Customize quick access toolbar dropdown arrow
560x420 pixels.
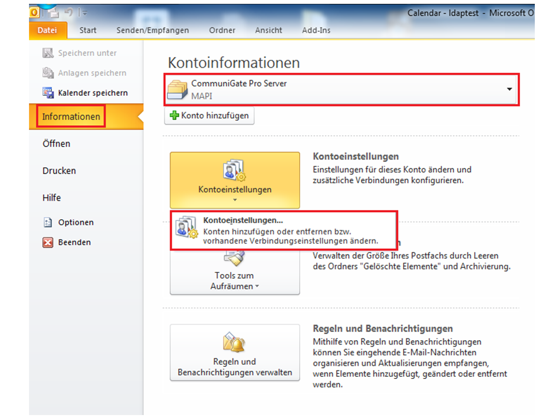coord(85,13)
